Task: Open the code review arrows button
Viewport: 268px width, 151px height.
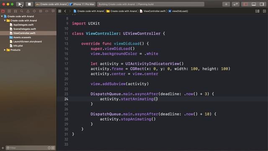Action: pos(235,4)
